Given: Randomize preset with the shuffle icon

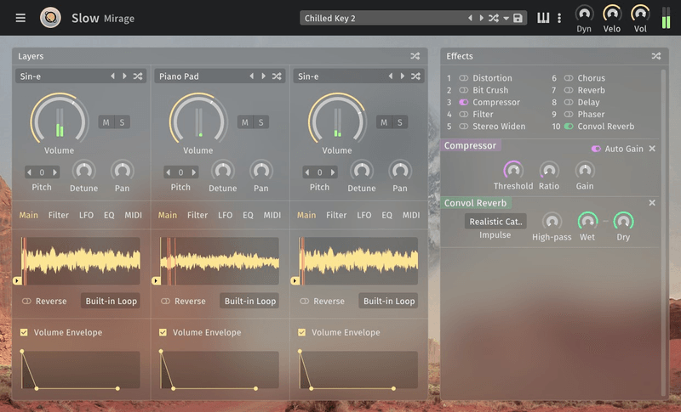Looking at the screenshot, I should point(494,18).
